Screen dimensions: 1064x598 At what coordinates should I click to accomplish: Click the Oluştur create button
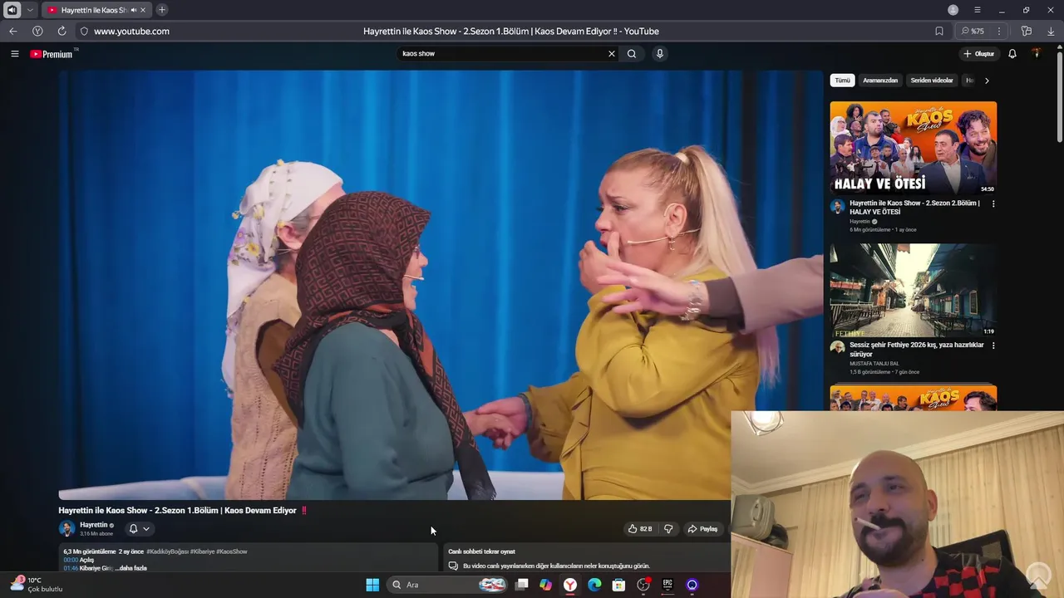(979, 54)
